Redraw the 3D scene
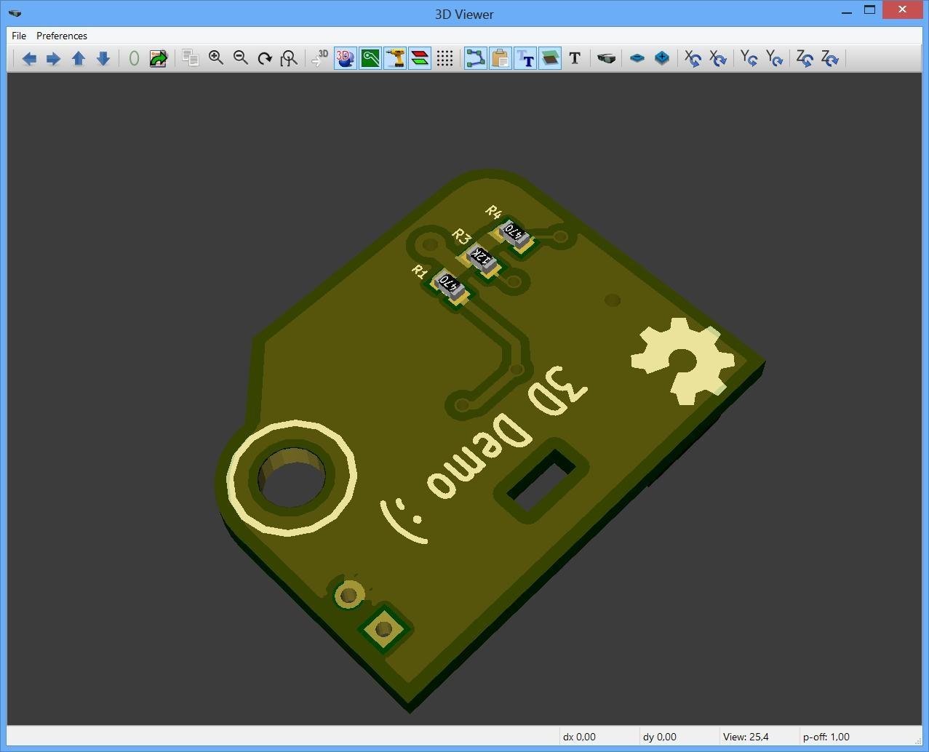Viewport: 929px width, 752px height. (265, 58)
